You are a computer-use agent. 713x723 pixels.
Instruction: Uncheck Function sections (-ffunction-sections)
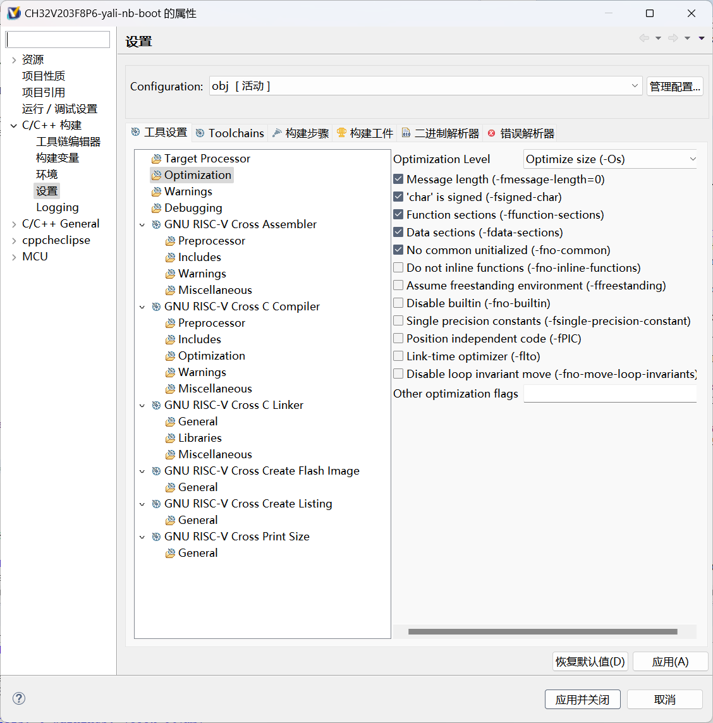click(398, 215)
